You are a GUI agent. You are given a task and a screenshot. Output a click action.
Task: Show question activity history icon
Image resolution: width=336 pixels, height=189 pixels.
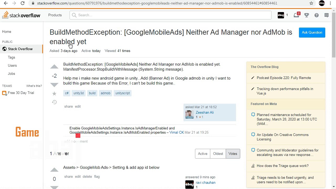(54, 102)
